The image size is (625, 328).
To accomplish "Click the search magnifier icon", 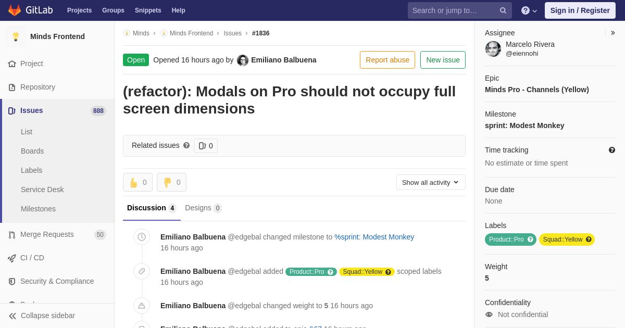I will tap(503, 10).
